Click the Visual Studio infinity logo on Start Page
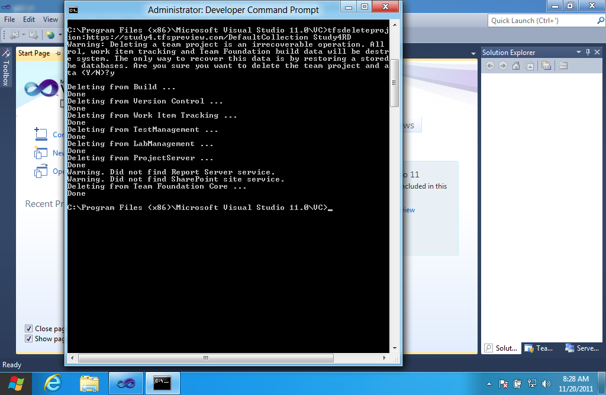This screenshot has width=606, height=395. point(42,89)
